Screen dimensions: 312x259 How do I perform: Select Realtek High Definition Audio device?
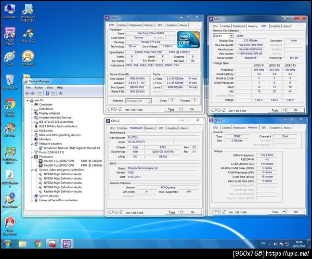63,191
